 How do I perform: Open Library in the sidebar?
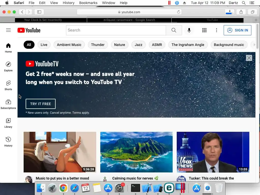coord(8,123)
